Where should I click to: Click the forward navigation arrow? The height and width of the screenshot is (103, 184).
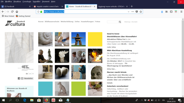8,12
